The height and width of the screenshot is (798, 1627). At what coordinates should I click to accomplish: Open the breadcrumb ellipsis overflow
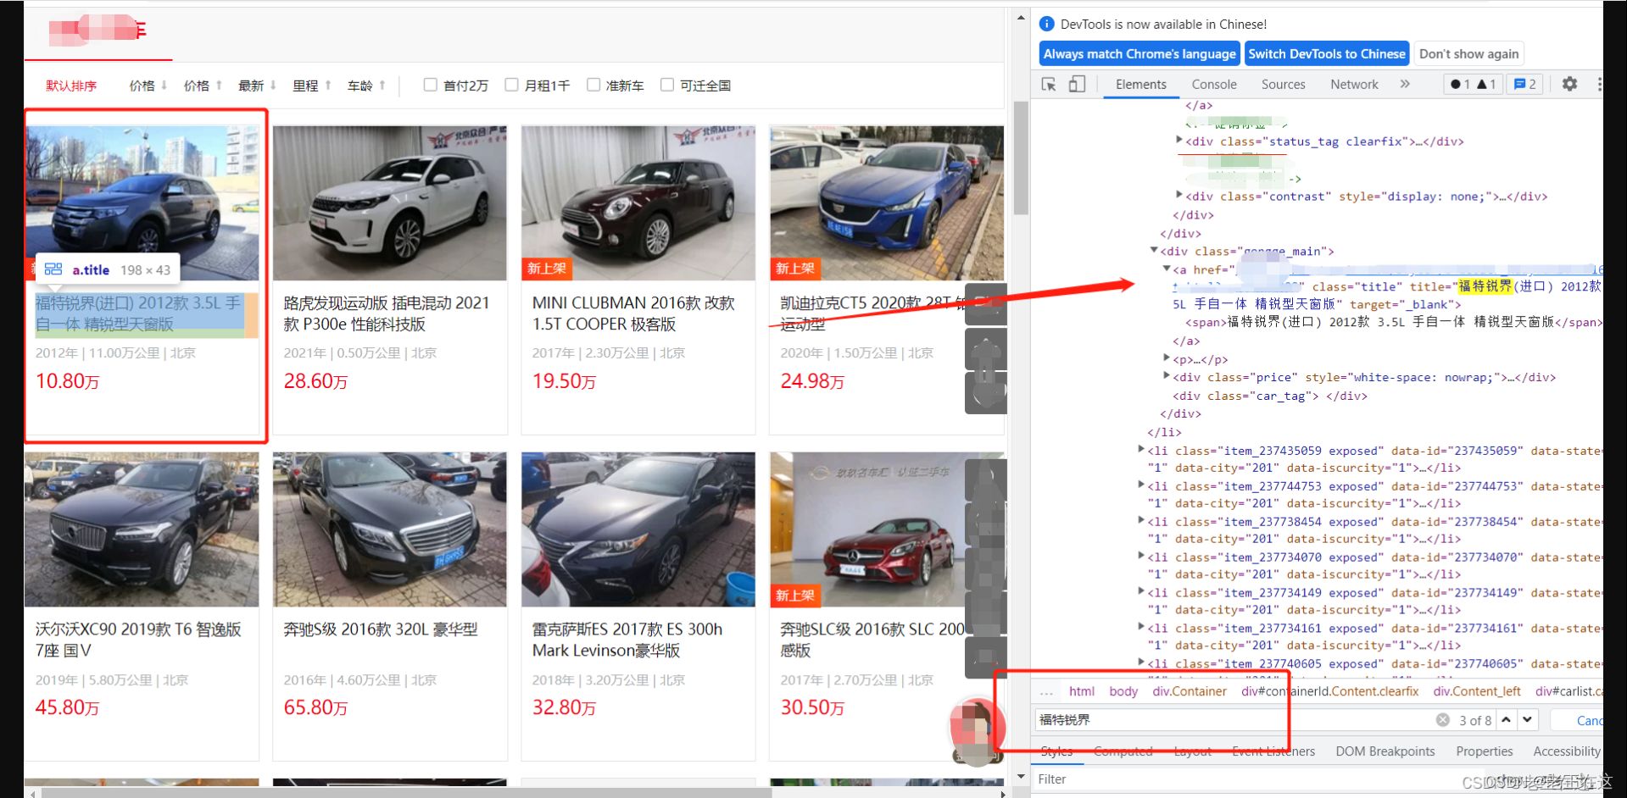pyautogui.click(x=1046, y=691)
